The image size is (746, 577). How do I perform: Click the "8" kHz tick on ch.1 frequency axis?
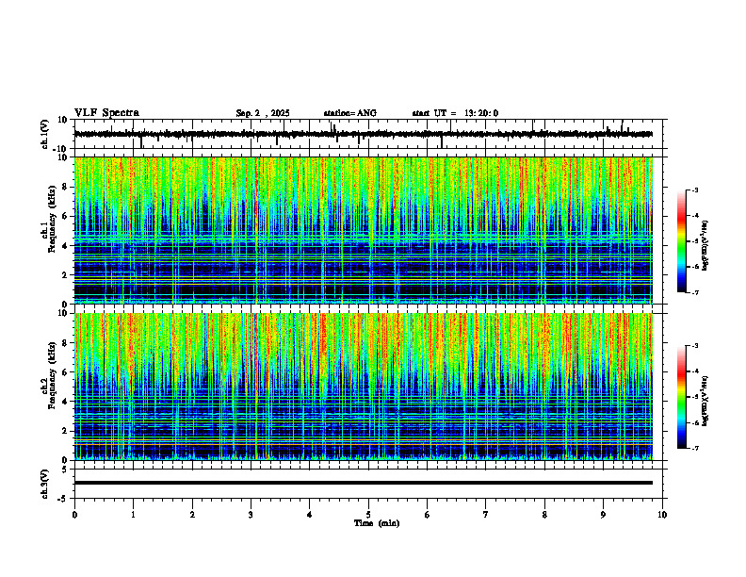[65, 187]
